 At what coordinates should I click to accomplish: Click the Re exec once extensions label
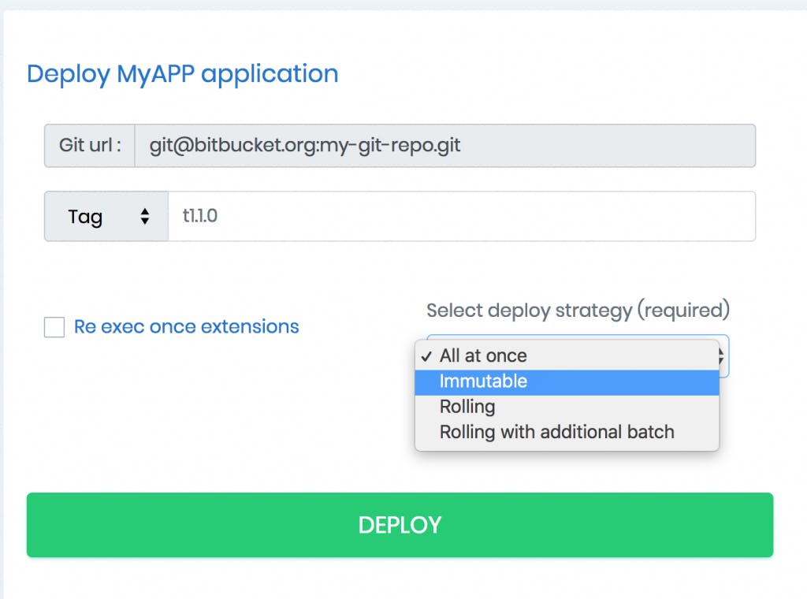186,326
